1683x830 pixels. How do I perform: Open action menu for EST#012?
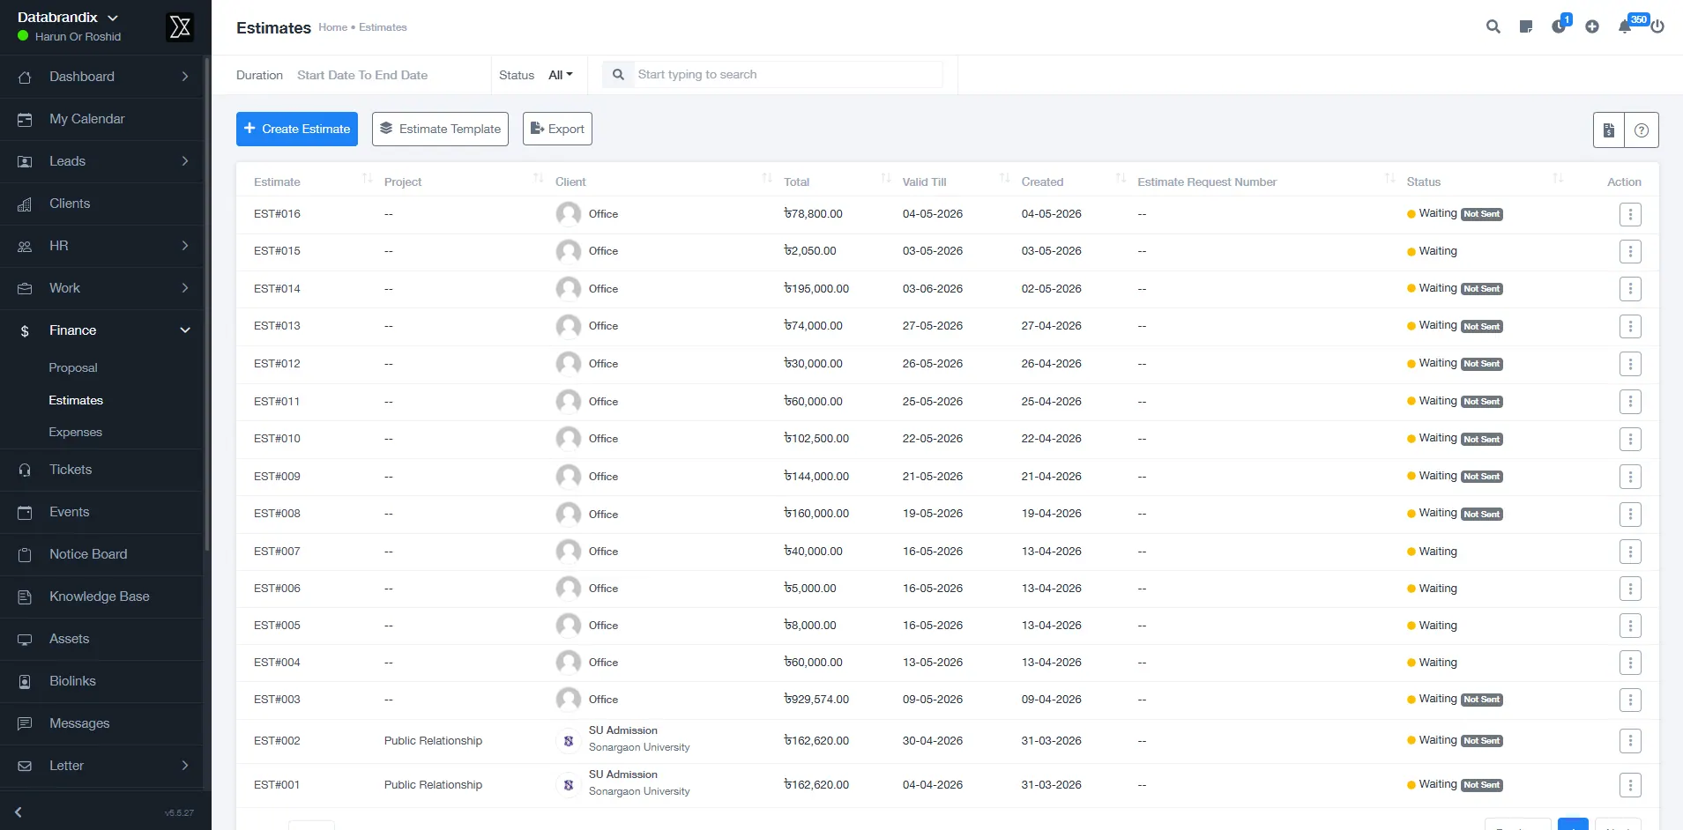click(1630, 364)
